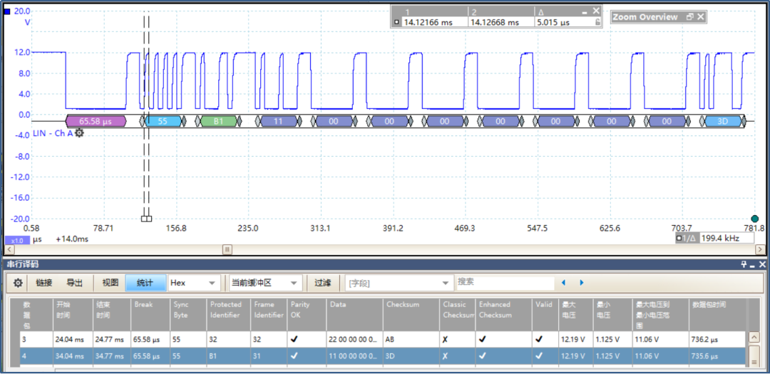Restore the Zoom Overview window
This screenshot has width=770, height=374.
[689, 17]
